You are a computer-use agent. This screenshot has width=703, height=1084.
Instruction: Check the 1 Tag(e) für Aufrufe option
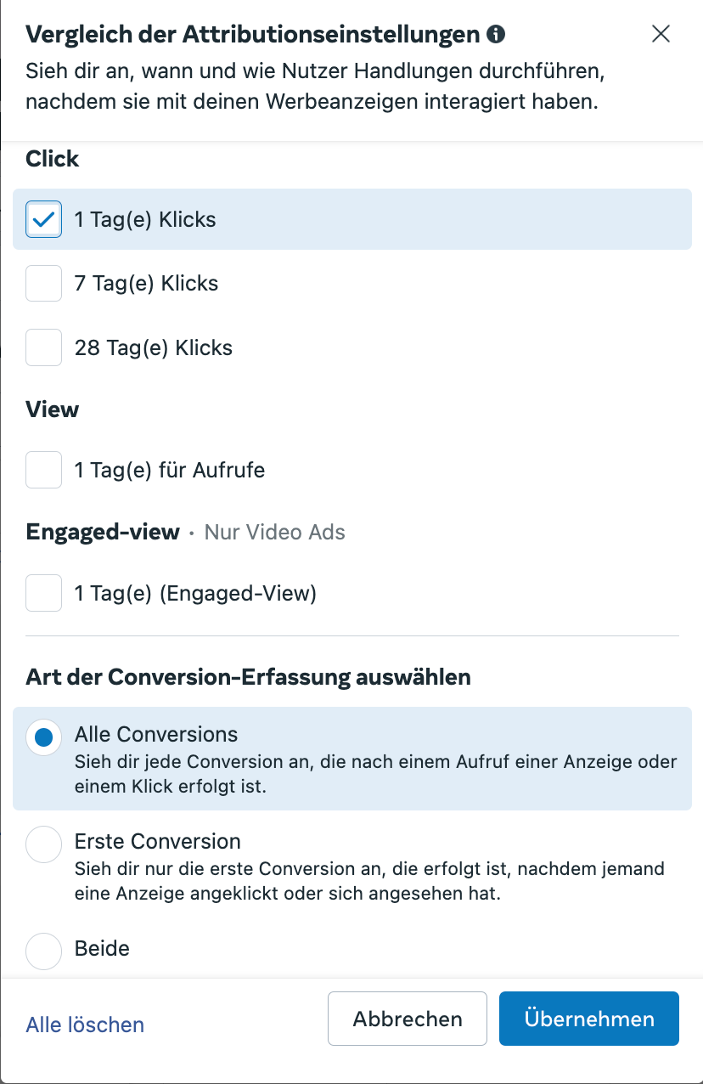[43, 470]
